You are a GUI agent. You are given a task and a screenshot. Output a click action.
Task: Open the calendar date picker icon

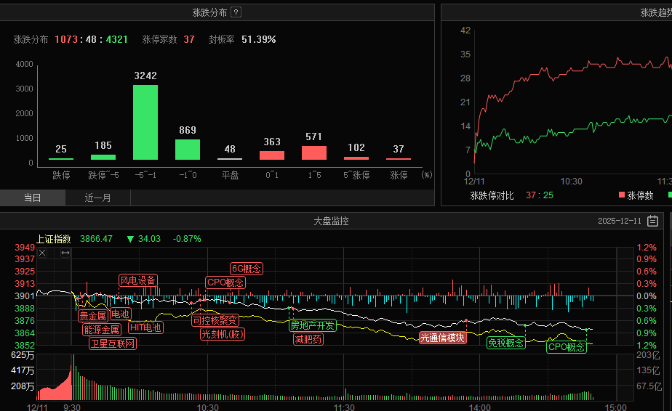(x=652, y=221)
